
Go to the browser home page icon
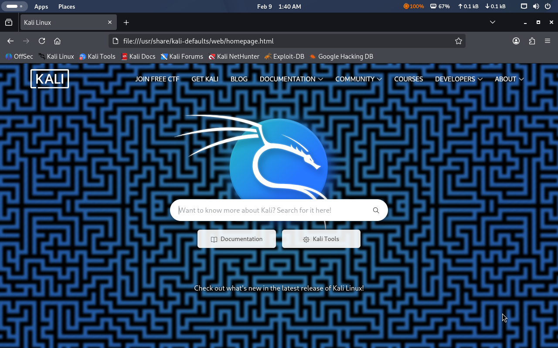pyautogui.click(x=57, y=41)
